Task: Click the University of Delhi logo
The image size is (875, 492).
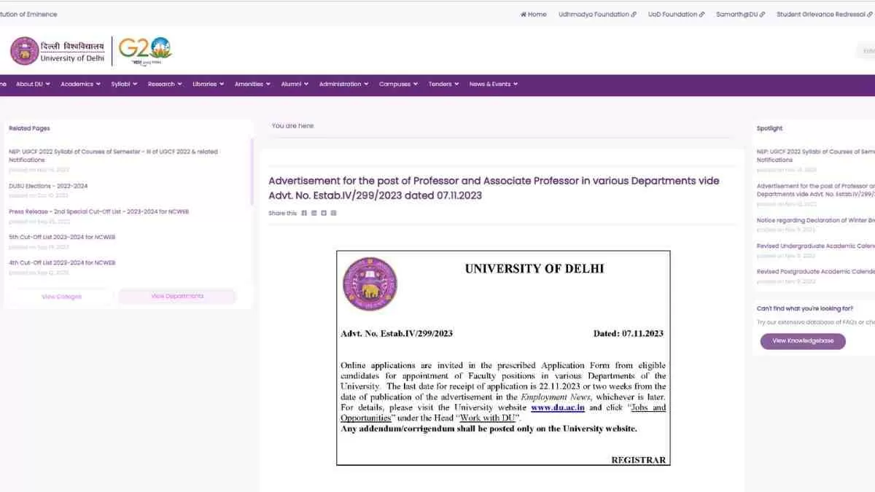Action: [x=58, y=51]
